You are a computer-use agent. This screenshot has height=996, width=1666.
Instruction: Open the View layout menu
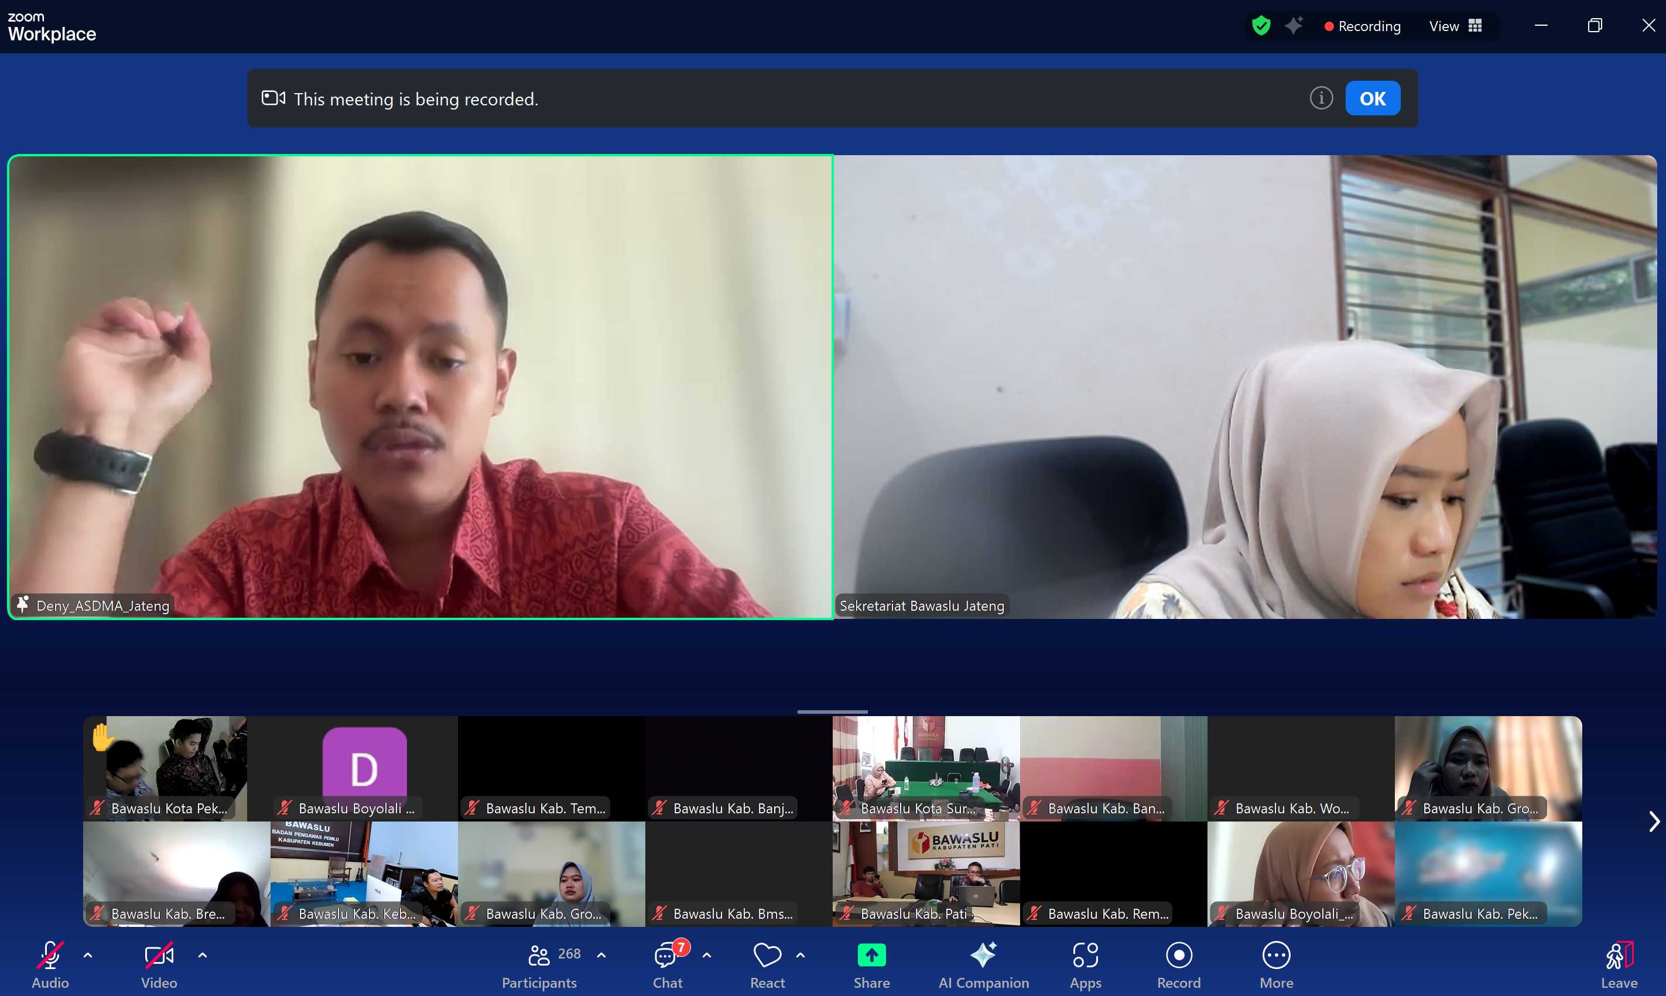[1455, 26]
